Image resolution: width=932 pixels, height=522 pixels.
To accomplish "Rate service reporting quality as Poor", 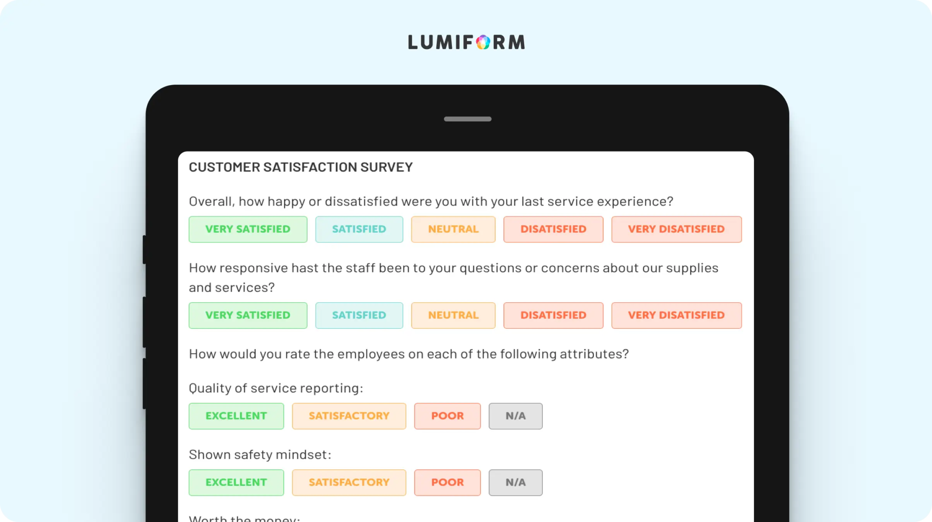I will point(447,416).
